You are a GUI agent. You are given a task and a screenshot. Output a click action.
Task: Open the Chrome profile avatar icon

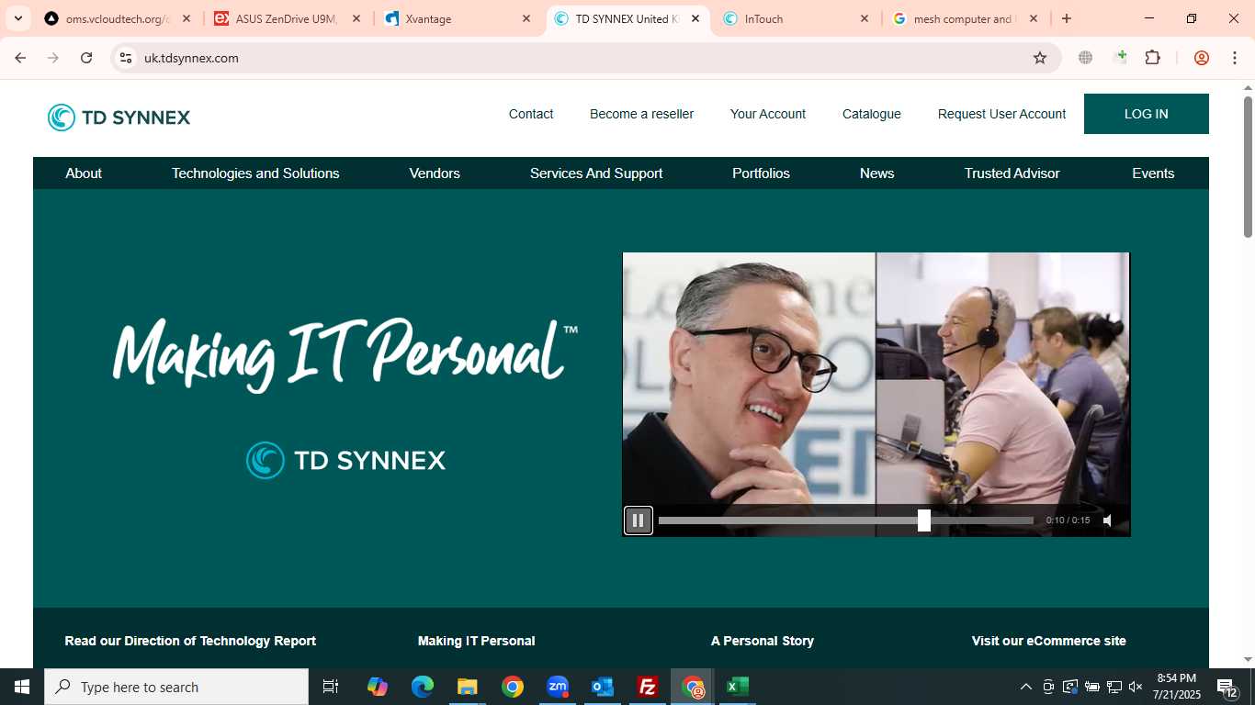(x=1201, y=58)
